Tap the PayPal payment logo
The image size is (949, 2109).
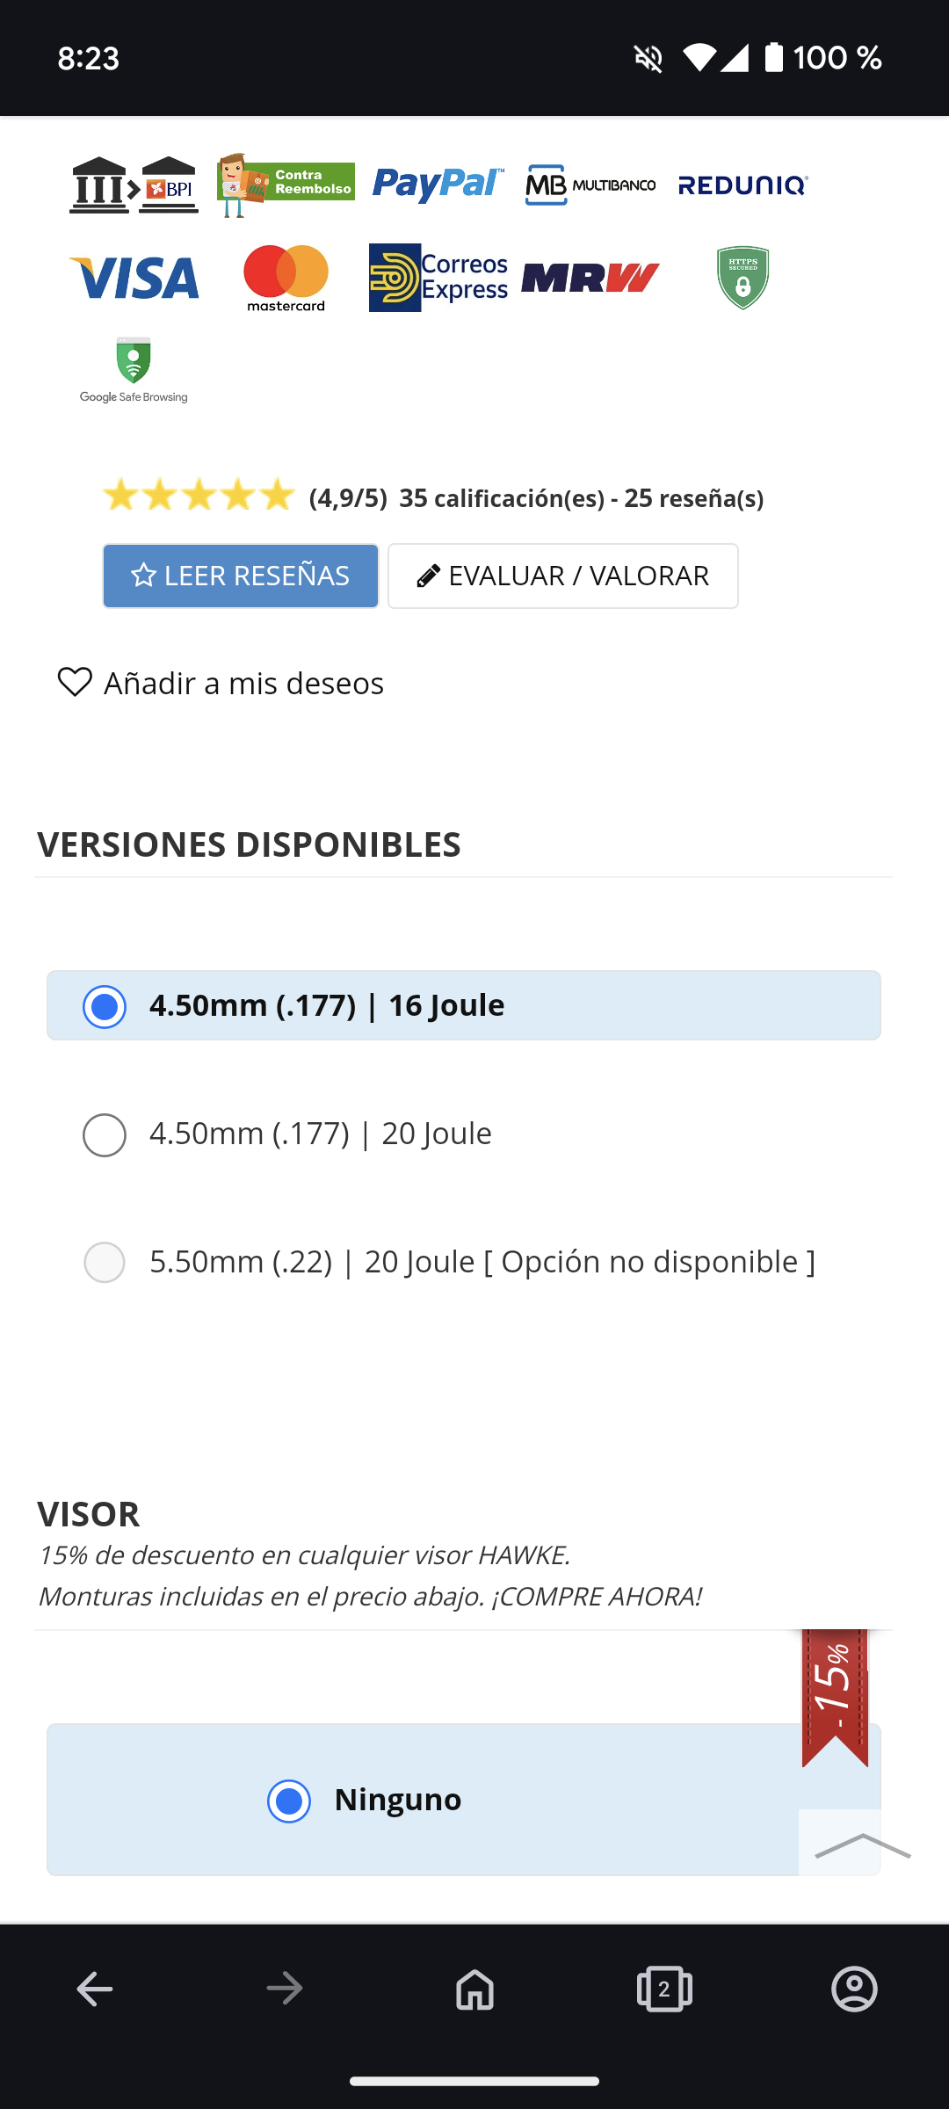click(x=438, y=185)
